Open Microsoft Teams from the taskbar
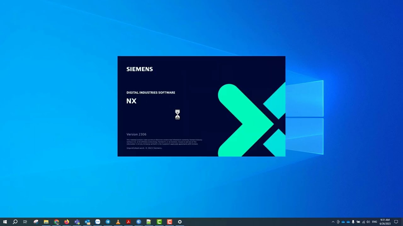The height and width of the screenshot is (226, 403). (x=77, y=222)
